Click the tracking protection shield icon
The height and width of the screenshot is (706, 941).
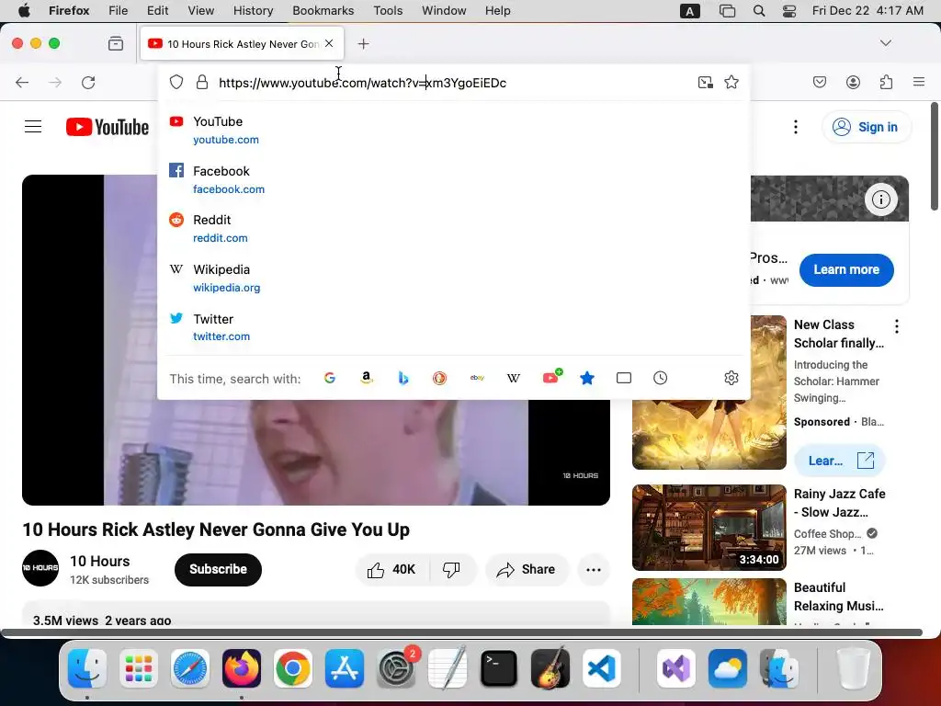176,82
